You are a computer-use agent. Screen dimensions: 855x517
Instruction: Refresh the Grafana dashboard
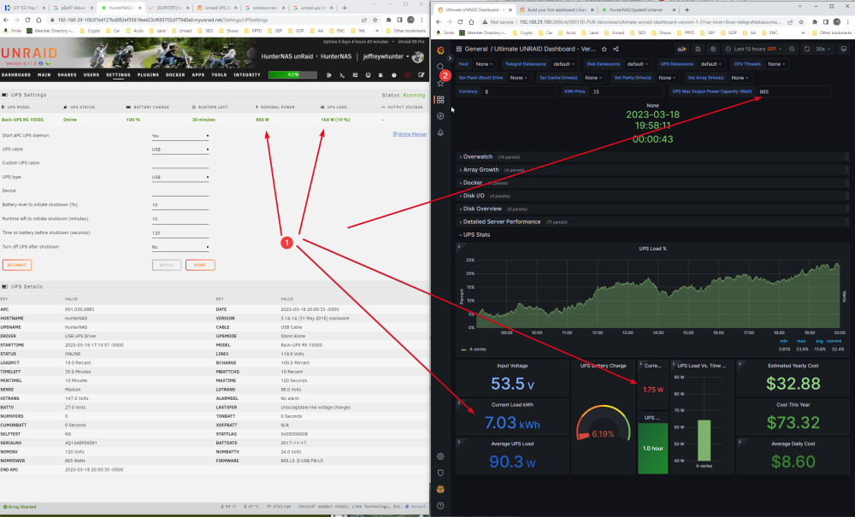click(807, 49)
